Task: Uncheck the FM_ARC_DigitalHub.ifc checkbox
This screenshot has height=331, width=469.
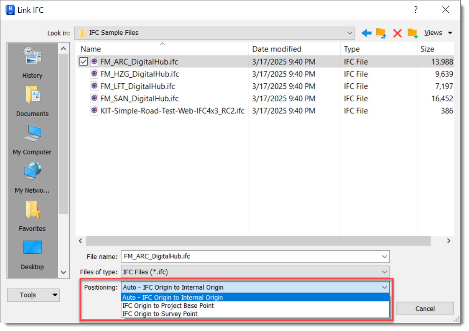Action: (x=83, y=62)
